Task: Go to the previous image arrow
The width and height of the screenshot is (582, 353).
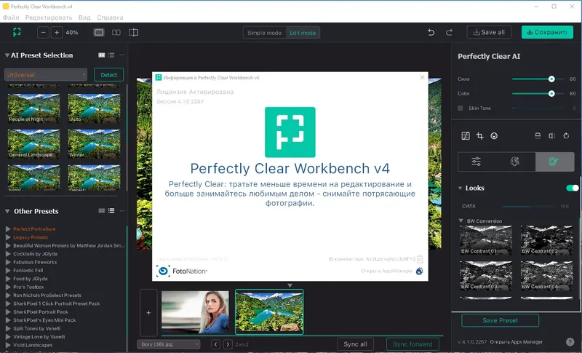Action: (215, 344)
